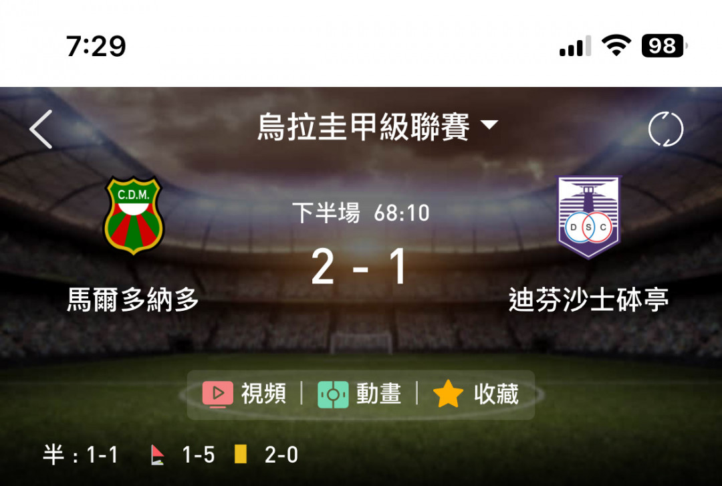Tap the battery indicator in status bar
The image size is (722, 486).
tap(664, 45)
